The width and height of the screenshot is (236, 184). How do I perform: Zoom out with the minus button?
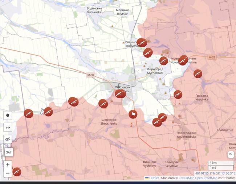[x=8, y=173]
